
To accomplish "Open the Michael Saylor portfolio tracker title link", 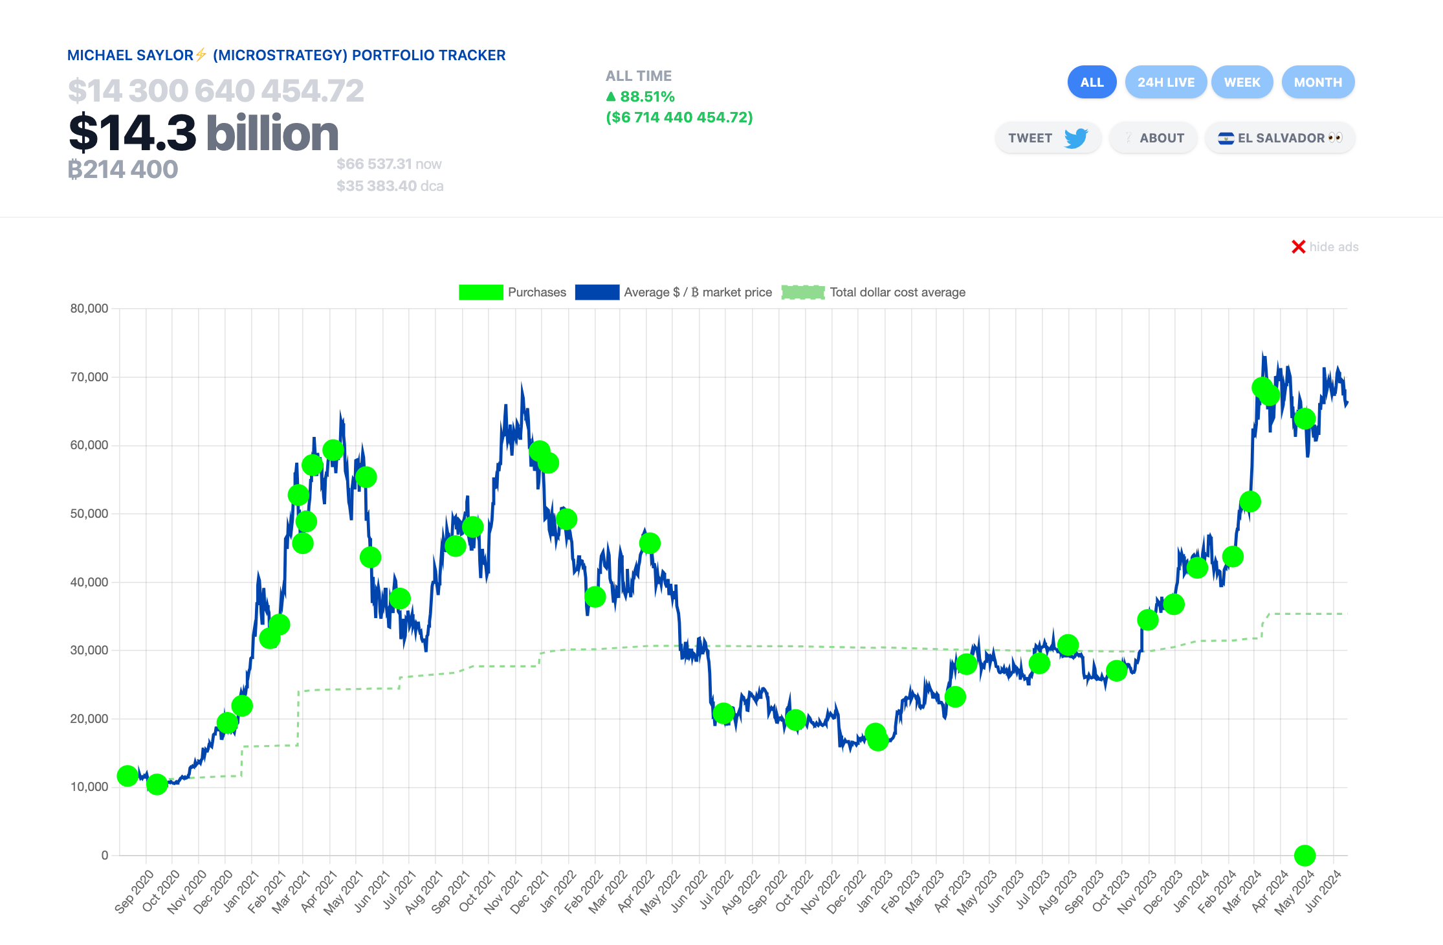I will (x=287, y=54).
